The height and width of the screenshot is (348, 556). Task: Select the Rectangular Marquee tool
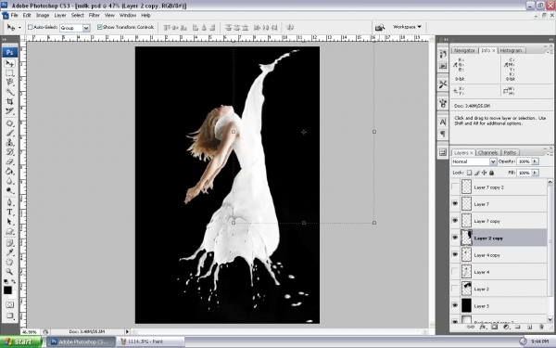9,73
